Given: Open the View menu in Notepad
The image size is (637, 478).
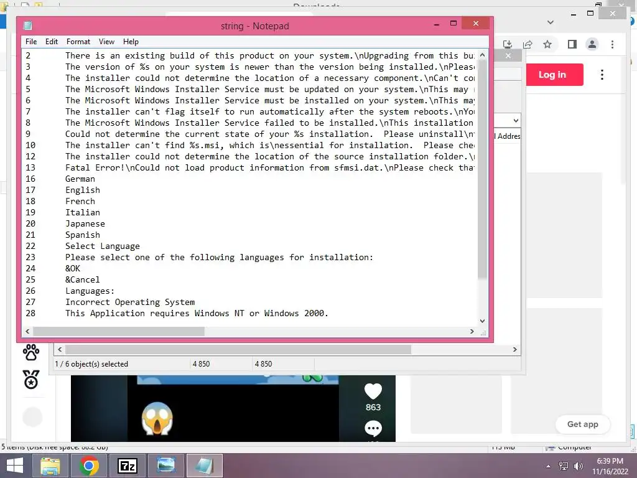Looking at the screenshot, I should (106, 42).
